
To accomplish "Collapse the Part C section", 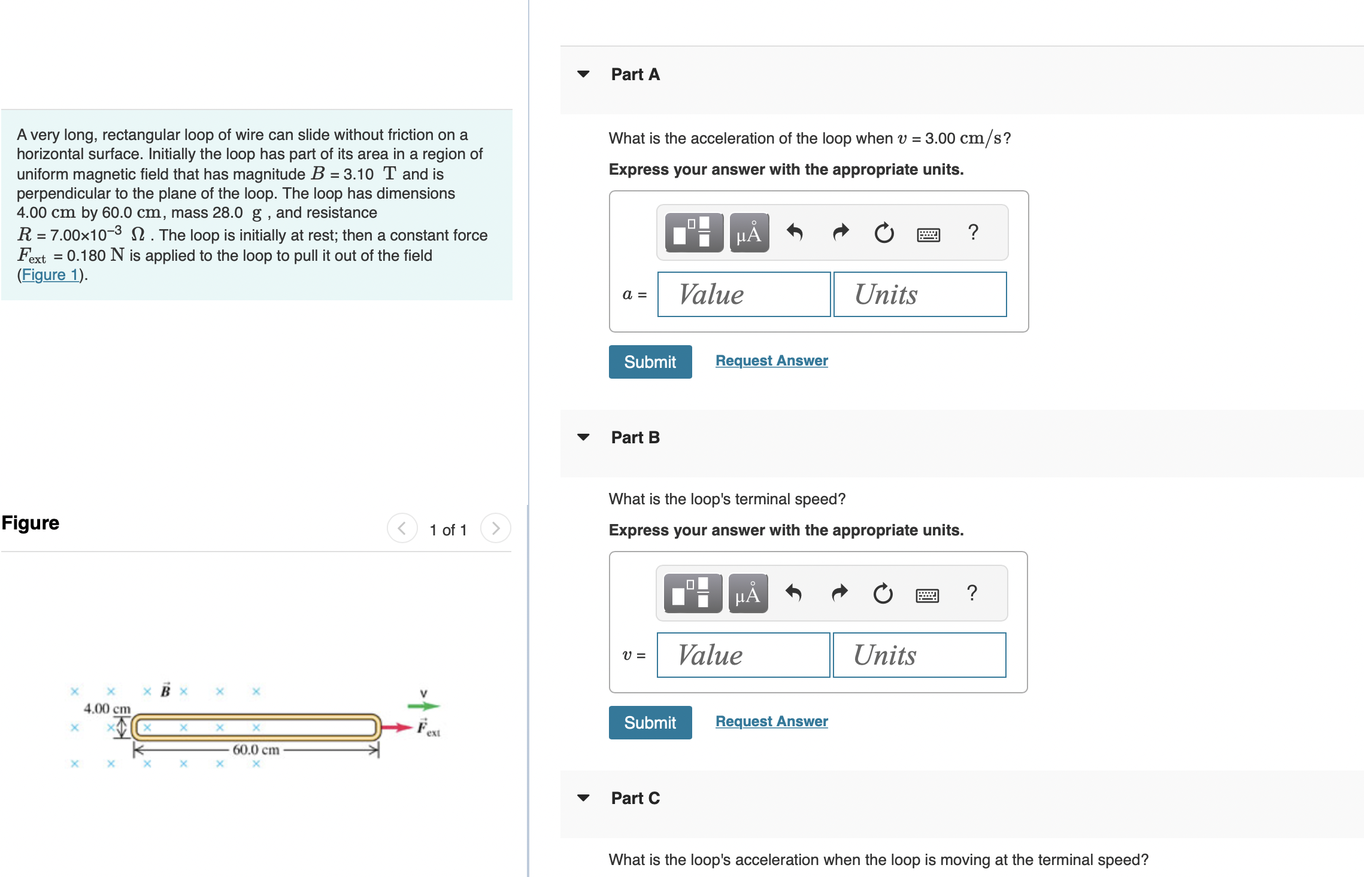I will (x=583, y=798).
